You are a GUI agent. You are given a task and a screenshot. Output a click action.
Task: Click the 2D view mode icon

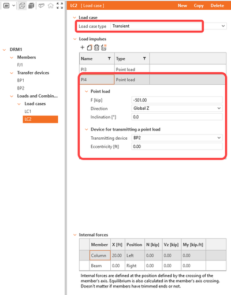point(6,6)
